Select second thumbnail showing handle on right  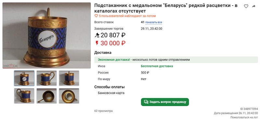point(46,78)
